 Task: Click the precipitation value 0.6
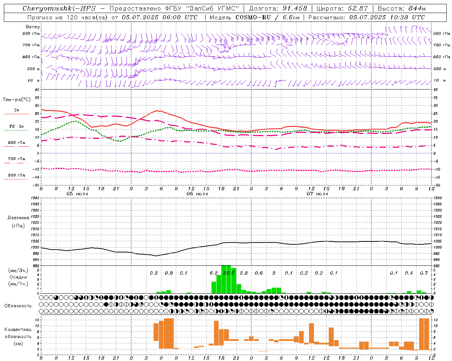pos(259,273)
